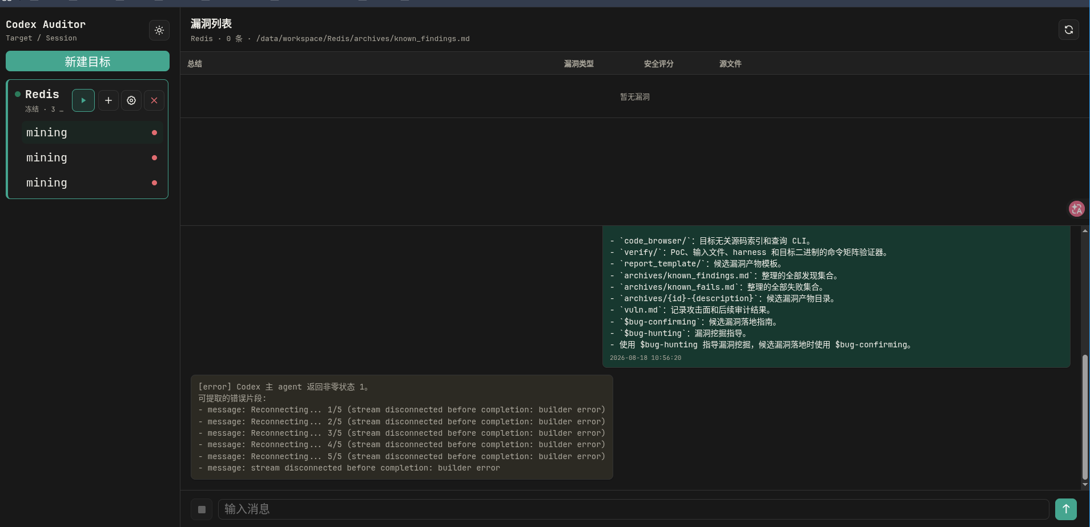The width and height of the screenshot is (1090, 527).
Task: Click the `$bug-confirming` description line
Action: (694, 322)
